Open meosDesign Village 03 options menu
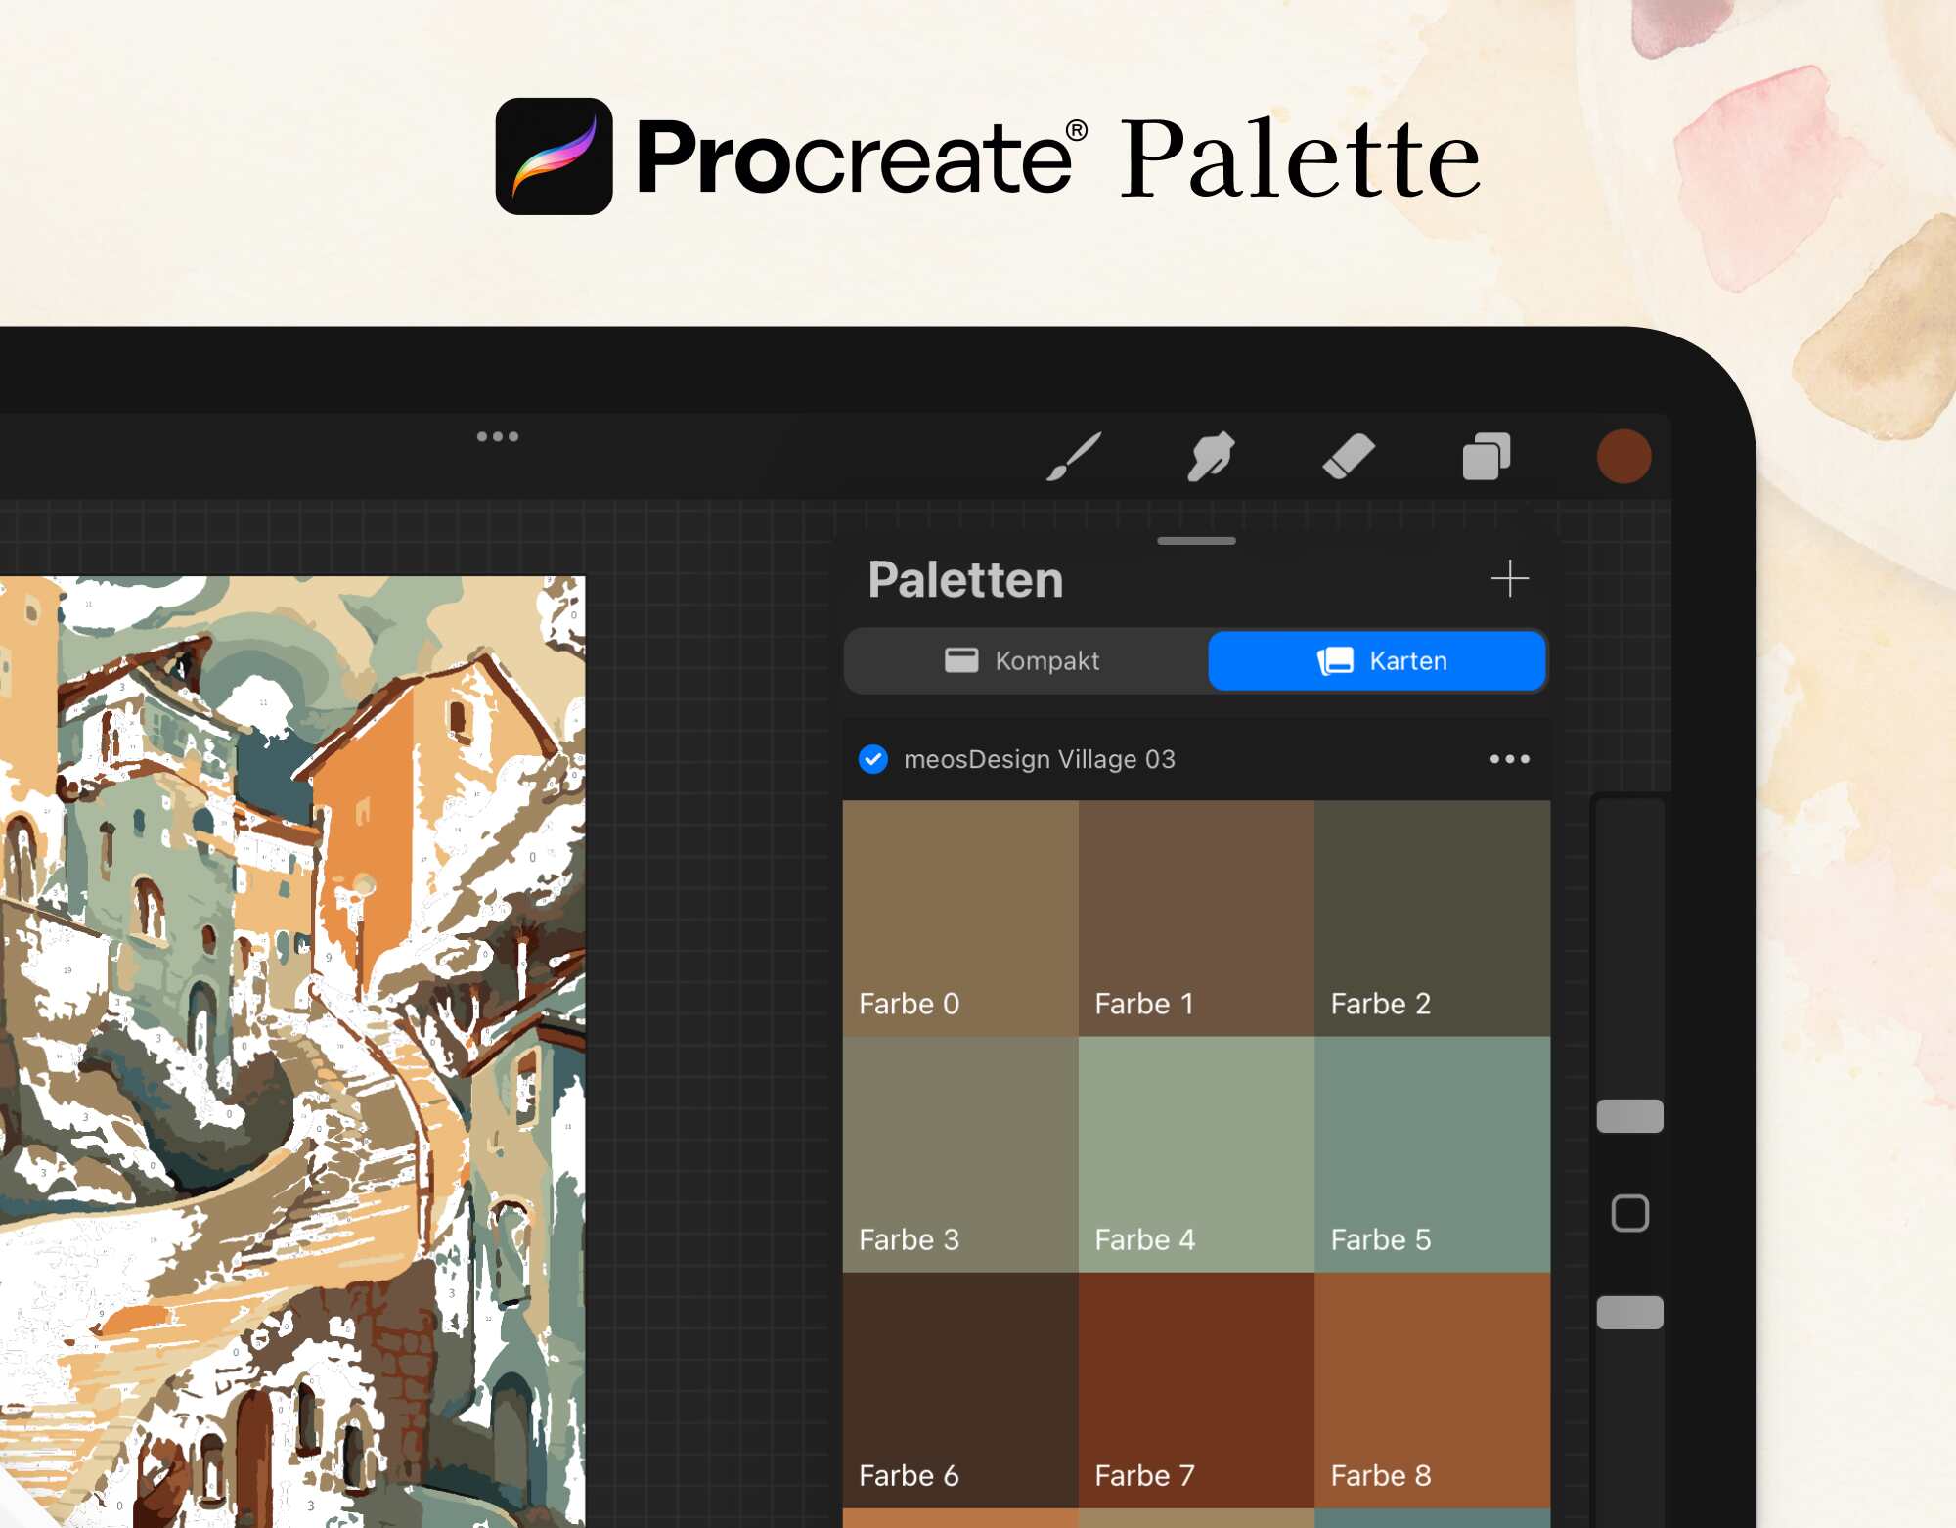Viewport: 1956px width, 1528px height. point(1509,759)
